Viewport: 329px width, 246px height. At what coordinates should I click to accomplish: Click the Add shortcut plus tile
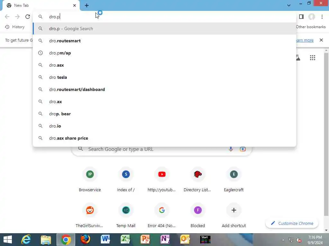tap(234, 216)
